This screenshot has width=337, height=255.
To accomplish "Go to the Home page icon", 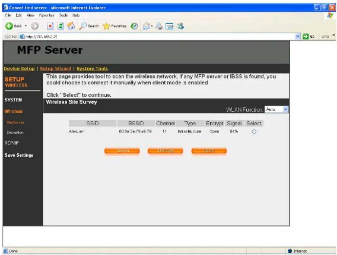I will [x=71, y=26].
